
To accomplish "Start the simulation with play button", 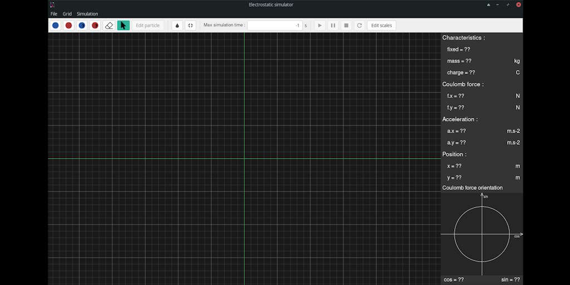I will point(320,26).
